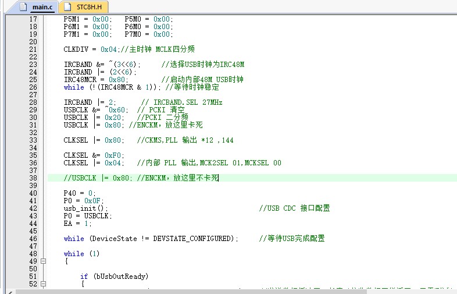Click the '//启动内部48M USB时钟' comment
Image resolution: width=457 pixels, height=294 pixels.
point(202,79)
